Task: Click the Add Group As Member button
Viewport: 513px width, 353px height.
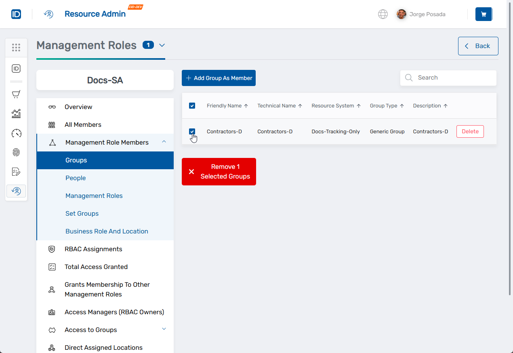Action: 219,78
